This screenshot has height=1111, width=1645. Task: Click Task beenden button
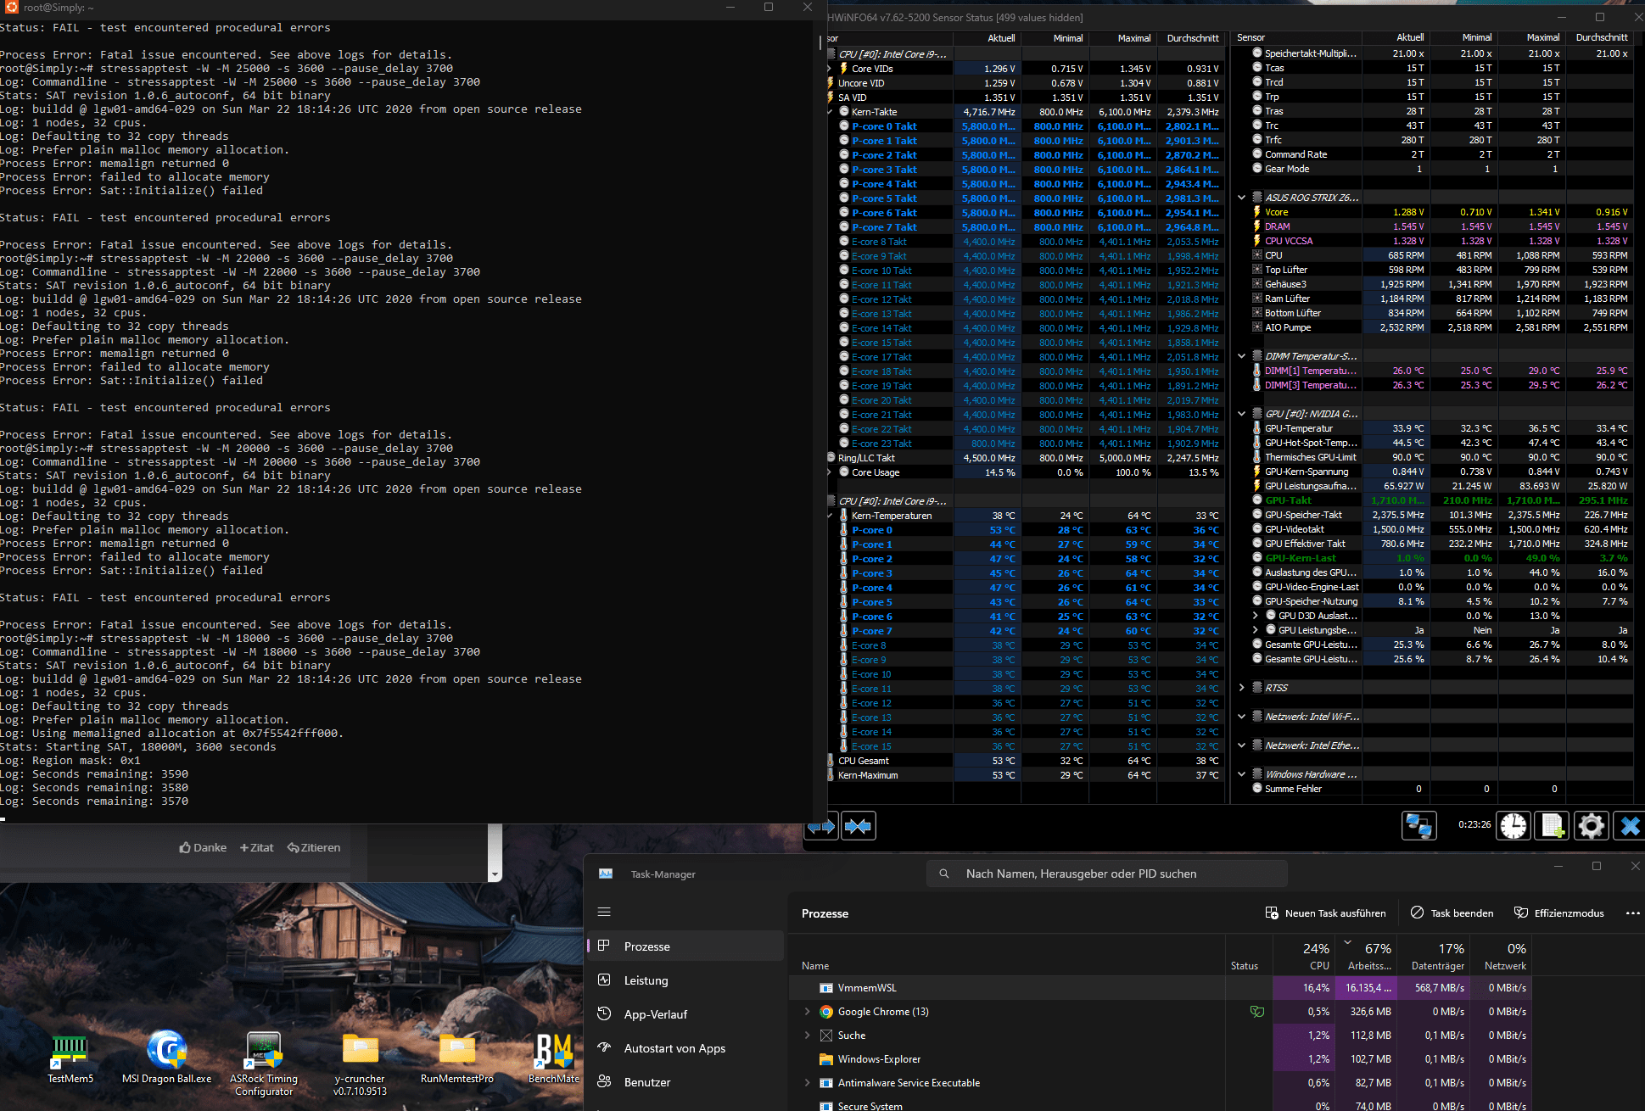point(1452,913)
